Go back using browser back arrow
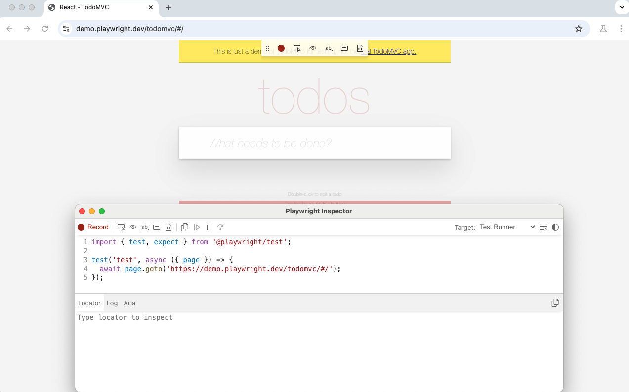Viewport: 629px width, 392px height. click(x=9, y=29)
